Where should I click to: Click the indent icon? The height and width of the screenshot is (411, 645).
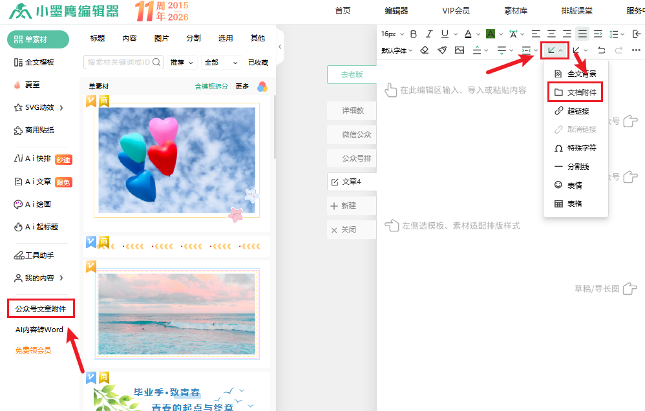(x=598, y=34)
